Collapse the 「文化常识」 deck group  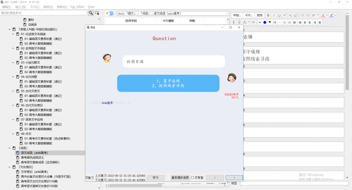tap(10, 167)
